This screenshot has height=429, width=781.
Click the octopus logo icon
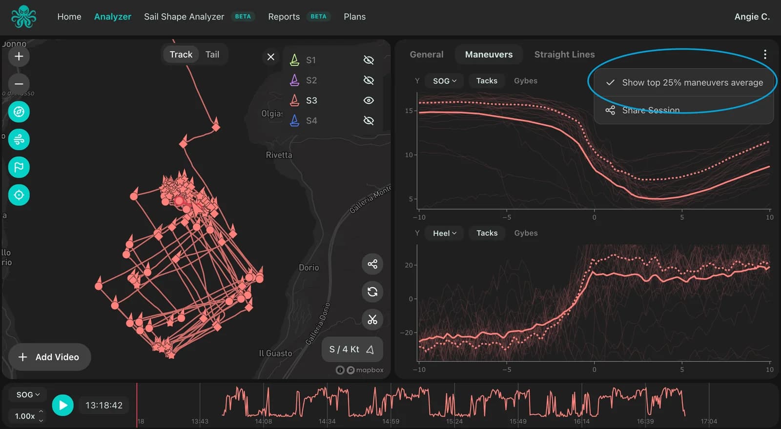click(23, 16)
